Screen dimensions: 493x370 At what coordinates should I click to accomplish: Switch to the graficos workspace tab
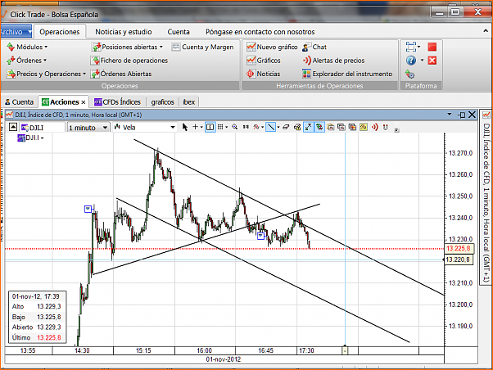[162, 102]
